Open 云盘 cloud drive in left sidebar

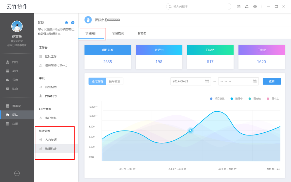coord(15,80)
